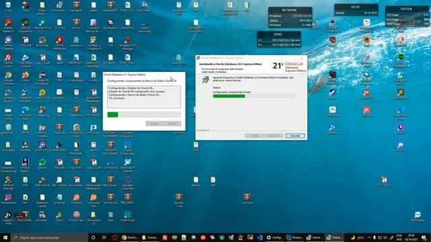Open the Inno Setup Compiler desktop icon
431x242 pixels.
26,61
